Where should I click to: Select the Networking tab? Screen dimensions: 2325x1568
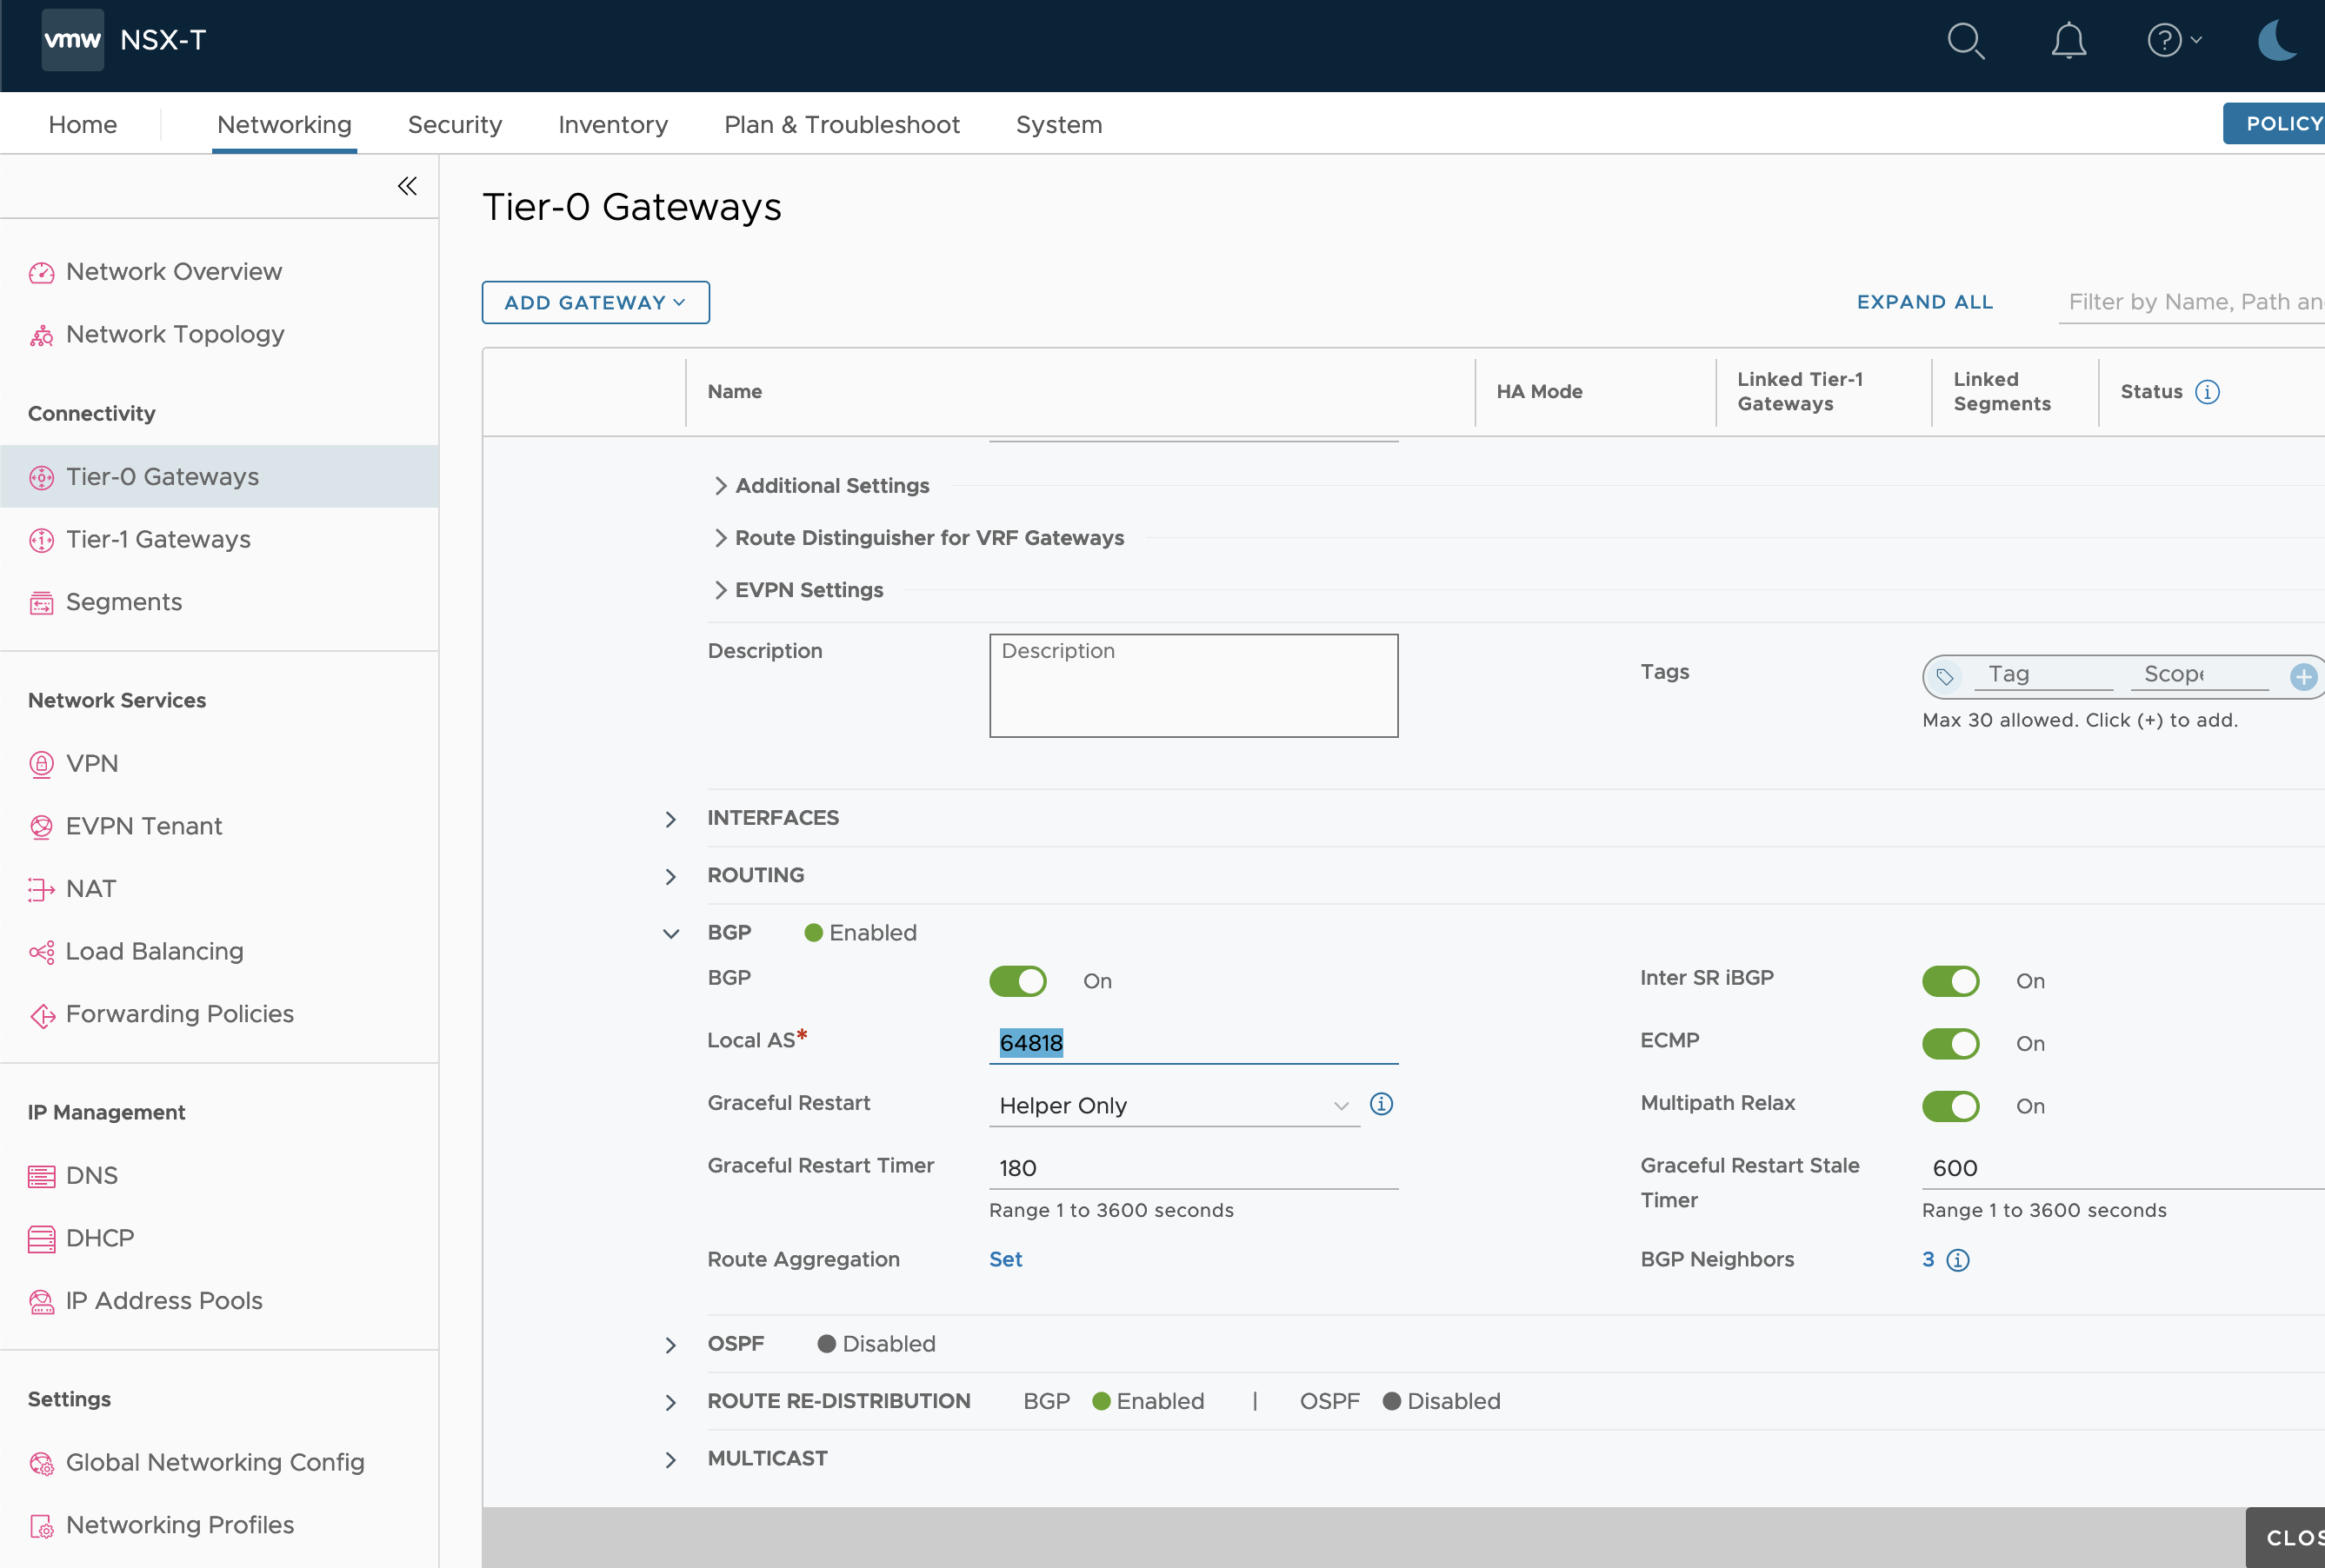click(284, 125)
